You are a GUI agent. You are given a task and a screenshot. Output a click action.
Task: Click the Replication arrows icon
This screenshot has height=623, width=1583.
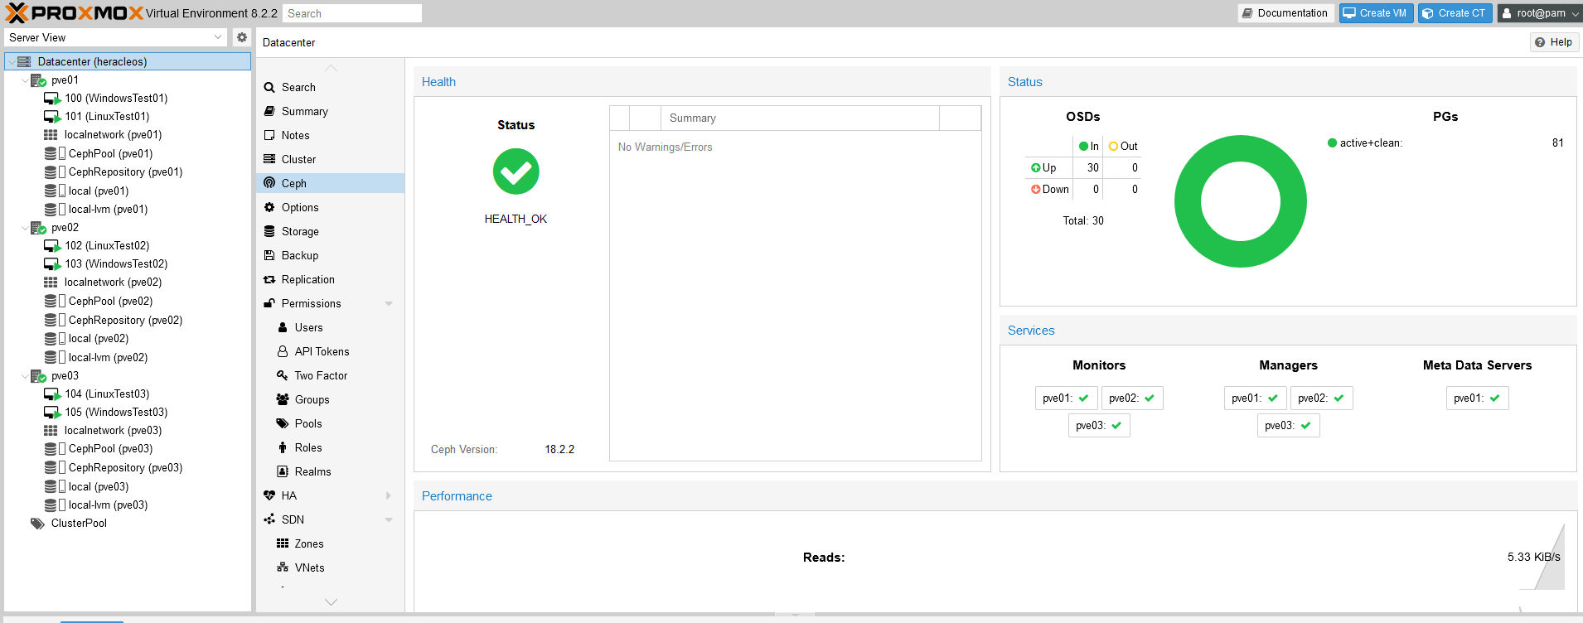click(x=269, y=279)
